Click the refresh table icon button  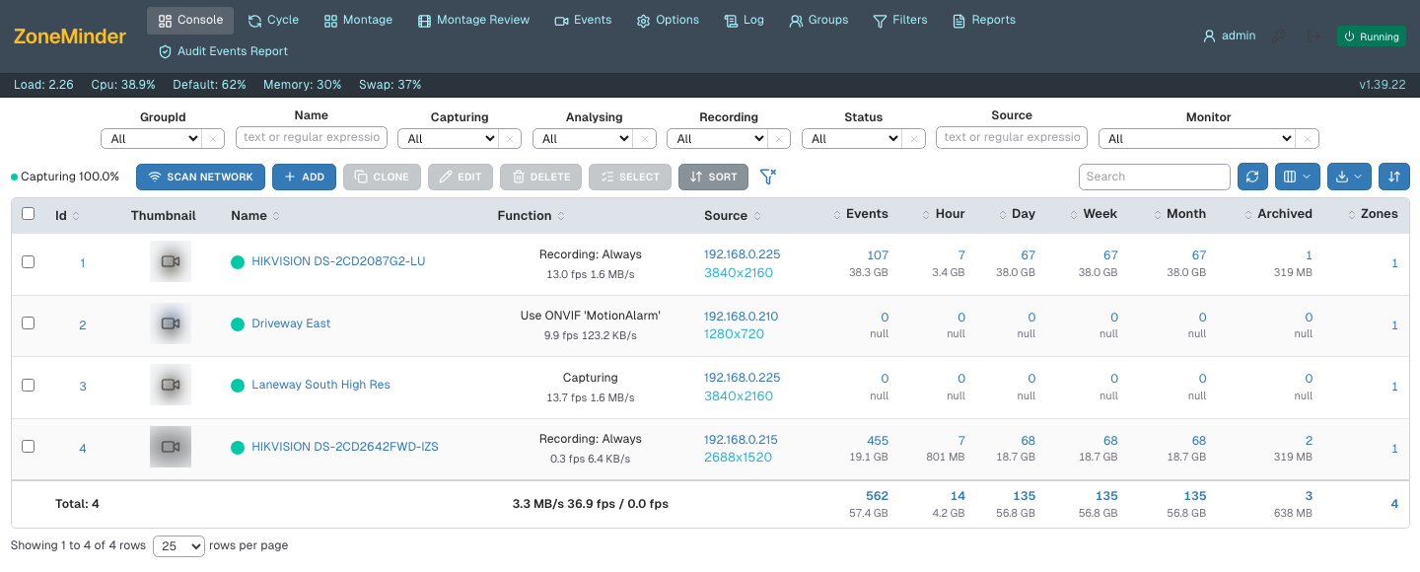coord(1252,177)
